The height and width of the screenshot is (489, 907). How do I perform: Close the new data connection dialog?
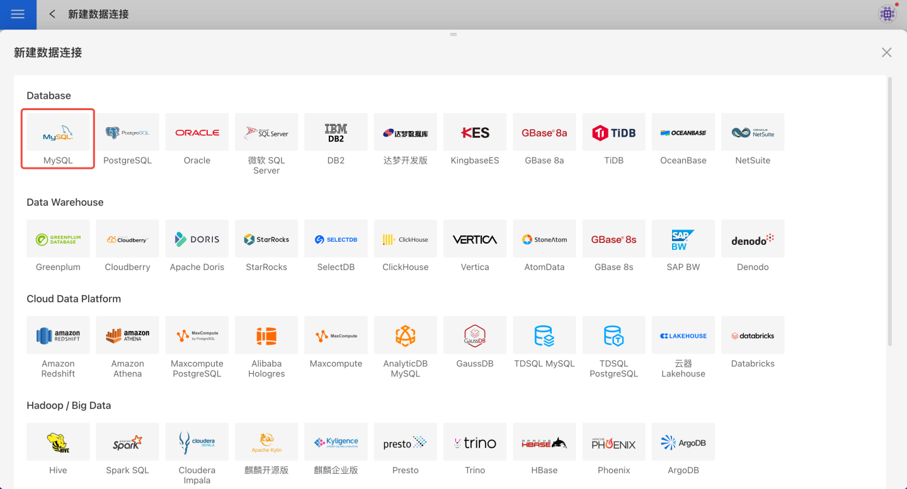tap(886, 53)
